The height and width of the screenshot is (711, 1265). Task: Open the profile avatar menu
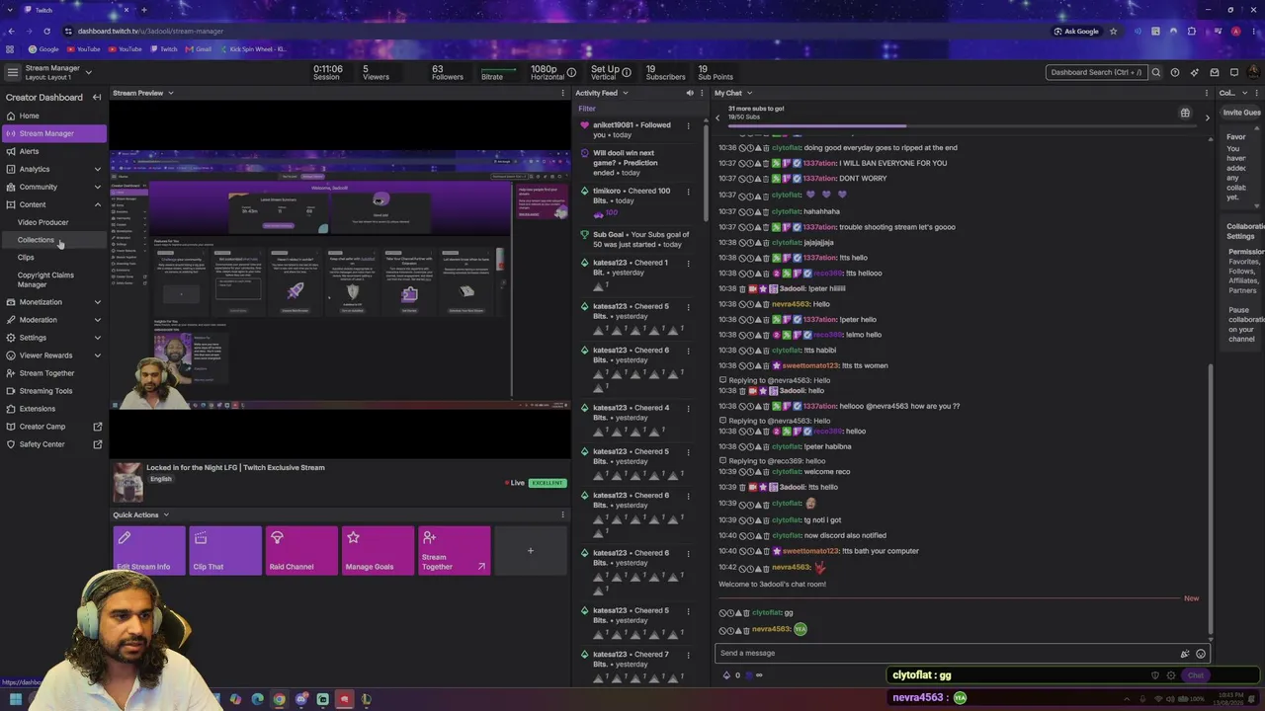tap(1255, 72)
